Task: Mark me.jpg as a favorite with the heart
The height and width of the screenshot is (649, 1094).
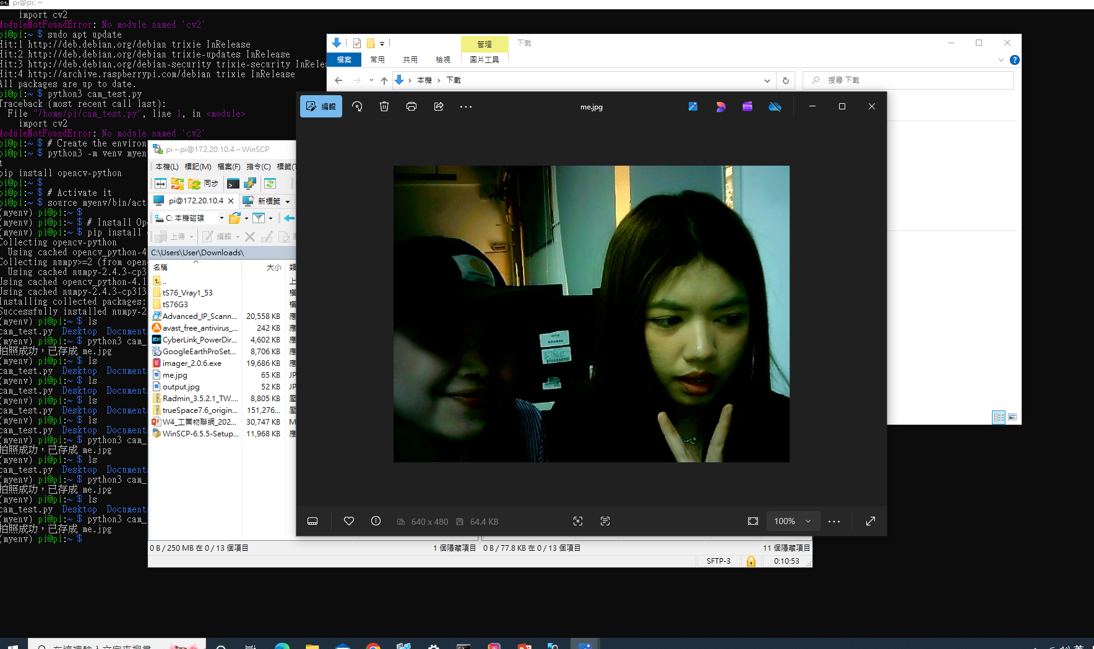Action: 348,521
